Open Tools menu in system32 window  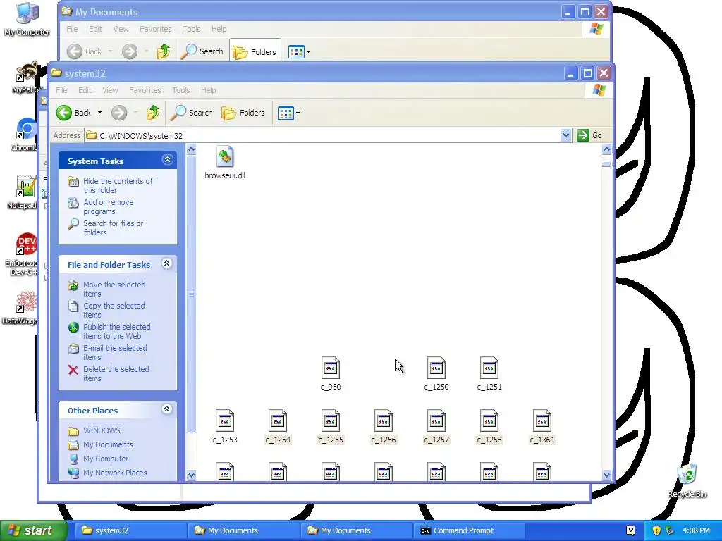181,90
